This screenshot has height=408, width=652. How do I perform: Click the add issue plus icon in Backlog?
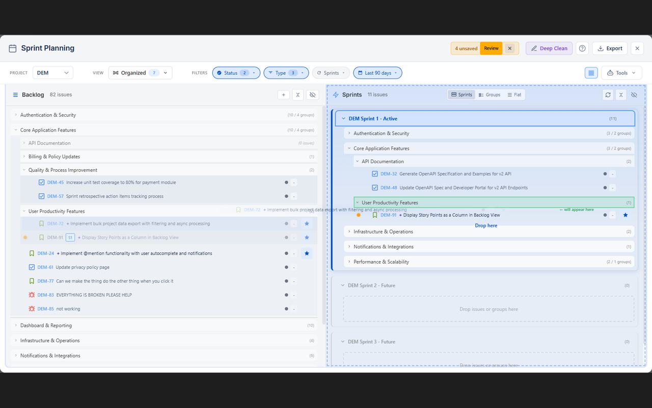pyautogui.click(x=284, y=94)
